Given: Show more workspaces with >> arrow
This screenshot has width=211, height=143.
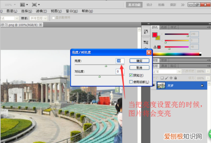Looking at the screenshot, I should click(x=183, y=5).
